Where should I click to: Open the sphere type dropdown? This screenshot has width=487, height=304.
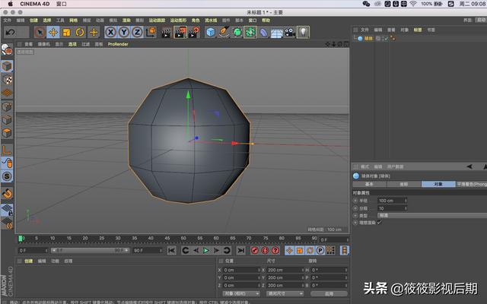(432, 215)
